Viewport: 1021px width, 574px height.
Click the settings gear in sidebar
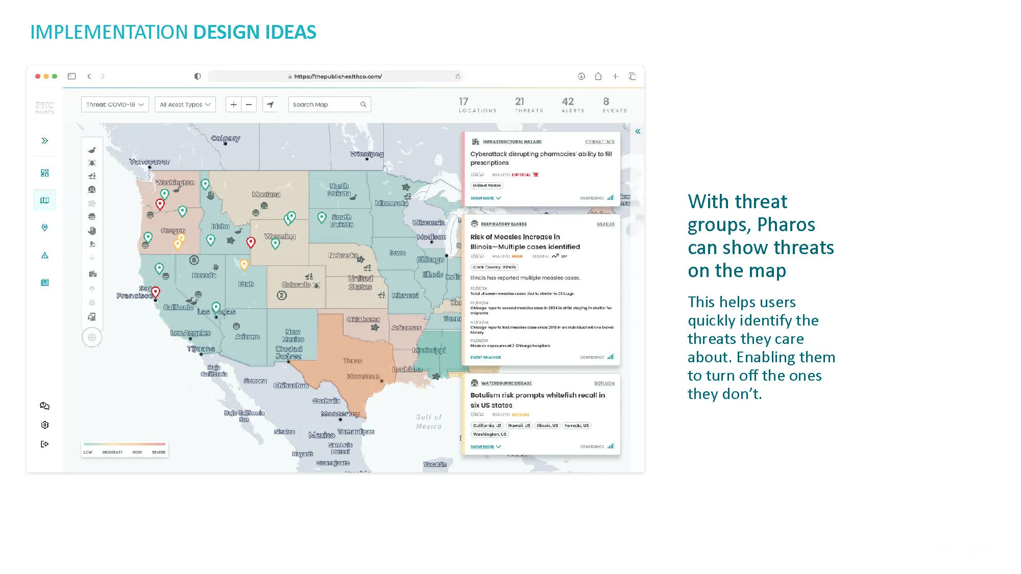[x=45, y=425]
